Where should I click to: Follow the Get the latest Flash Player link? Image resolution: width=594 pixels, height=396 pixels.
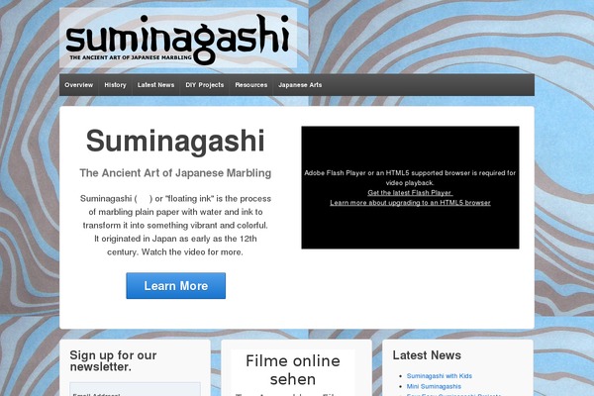pos(410,192)
